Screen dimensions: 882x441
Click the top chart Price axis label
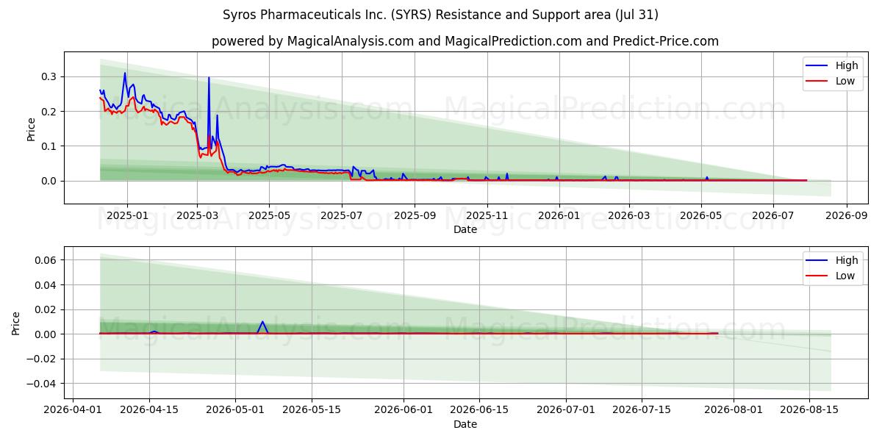pyautogui.click(x=31, y=128)
